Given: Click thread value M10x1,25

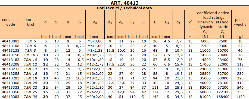Looking at the screenshot, I should pos(95,55).
